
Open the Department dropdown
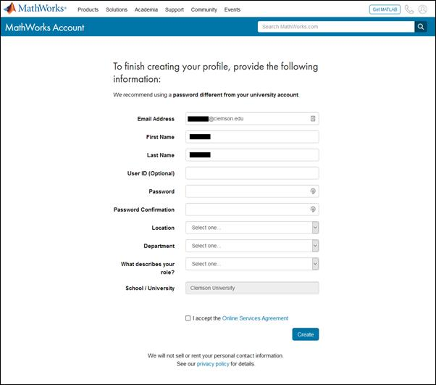pyautogui.click(x=252, y=246)
